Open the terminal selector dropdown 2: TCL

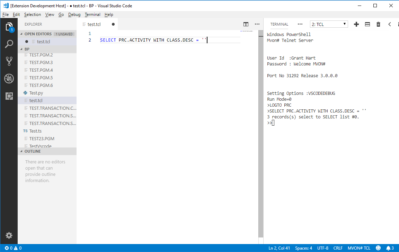pos(329,24)
